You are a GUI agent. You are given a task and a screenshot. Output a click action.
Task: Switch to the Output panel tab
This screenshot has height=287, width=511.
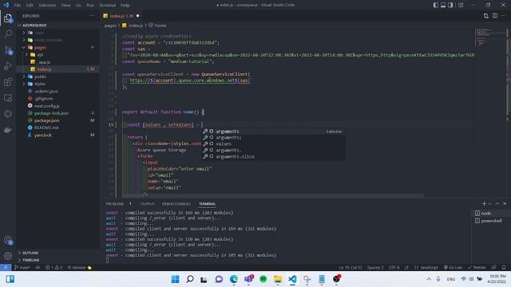coord(147,204)
